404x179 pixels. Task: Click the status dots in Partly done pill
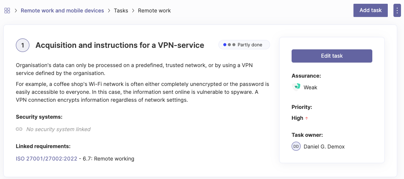[x=229, y=45]
